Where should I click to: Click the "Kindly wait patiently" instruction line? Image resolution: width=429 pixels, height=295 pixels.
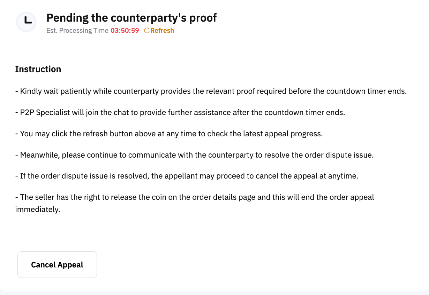(211, 91)
